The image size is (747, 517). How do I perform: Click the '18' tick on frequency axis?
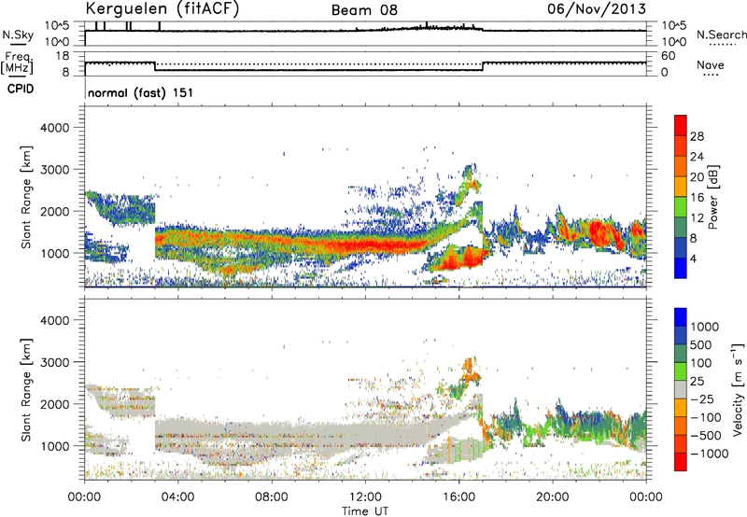click(x=63, y=56)
